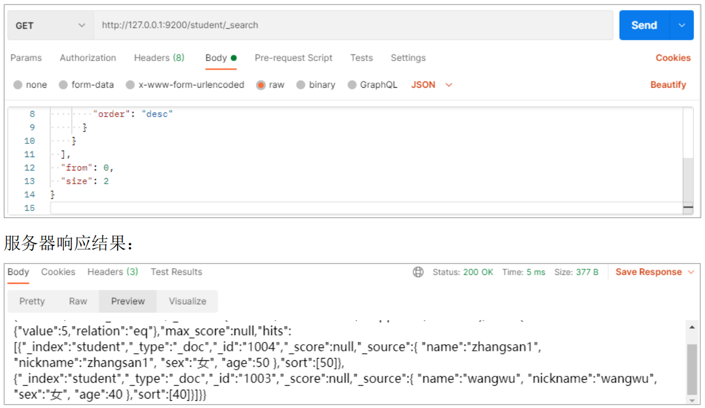Open the Save Response dropdown arrow
705x408 pixels.
[691, 272]
